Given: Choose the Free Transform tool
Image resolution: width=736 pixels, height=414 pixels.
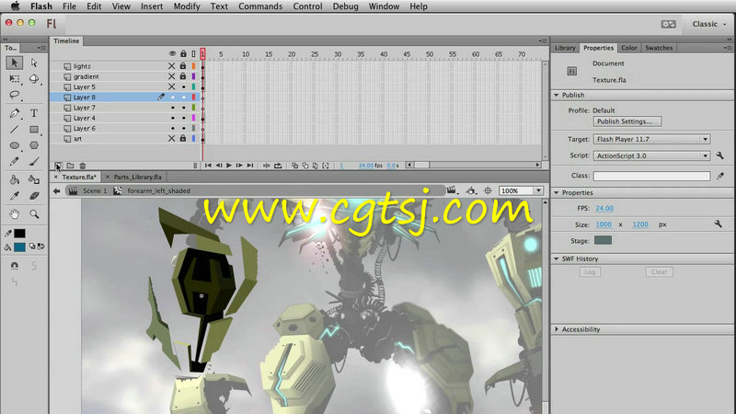Looking at the screenshot, I should [x=15, y=79].
